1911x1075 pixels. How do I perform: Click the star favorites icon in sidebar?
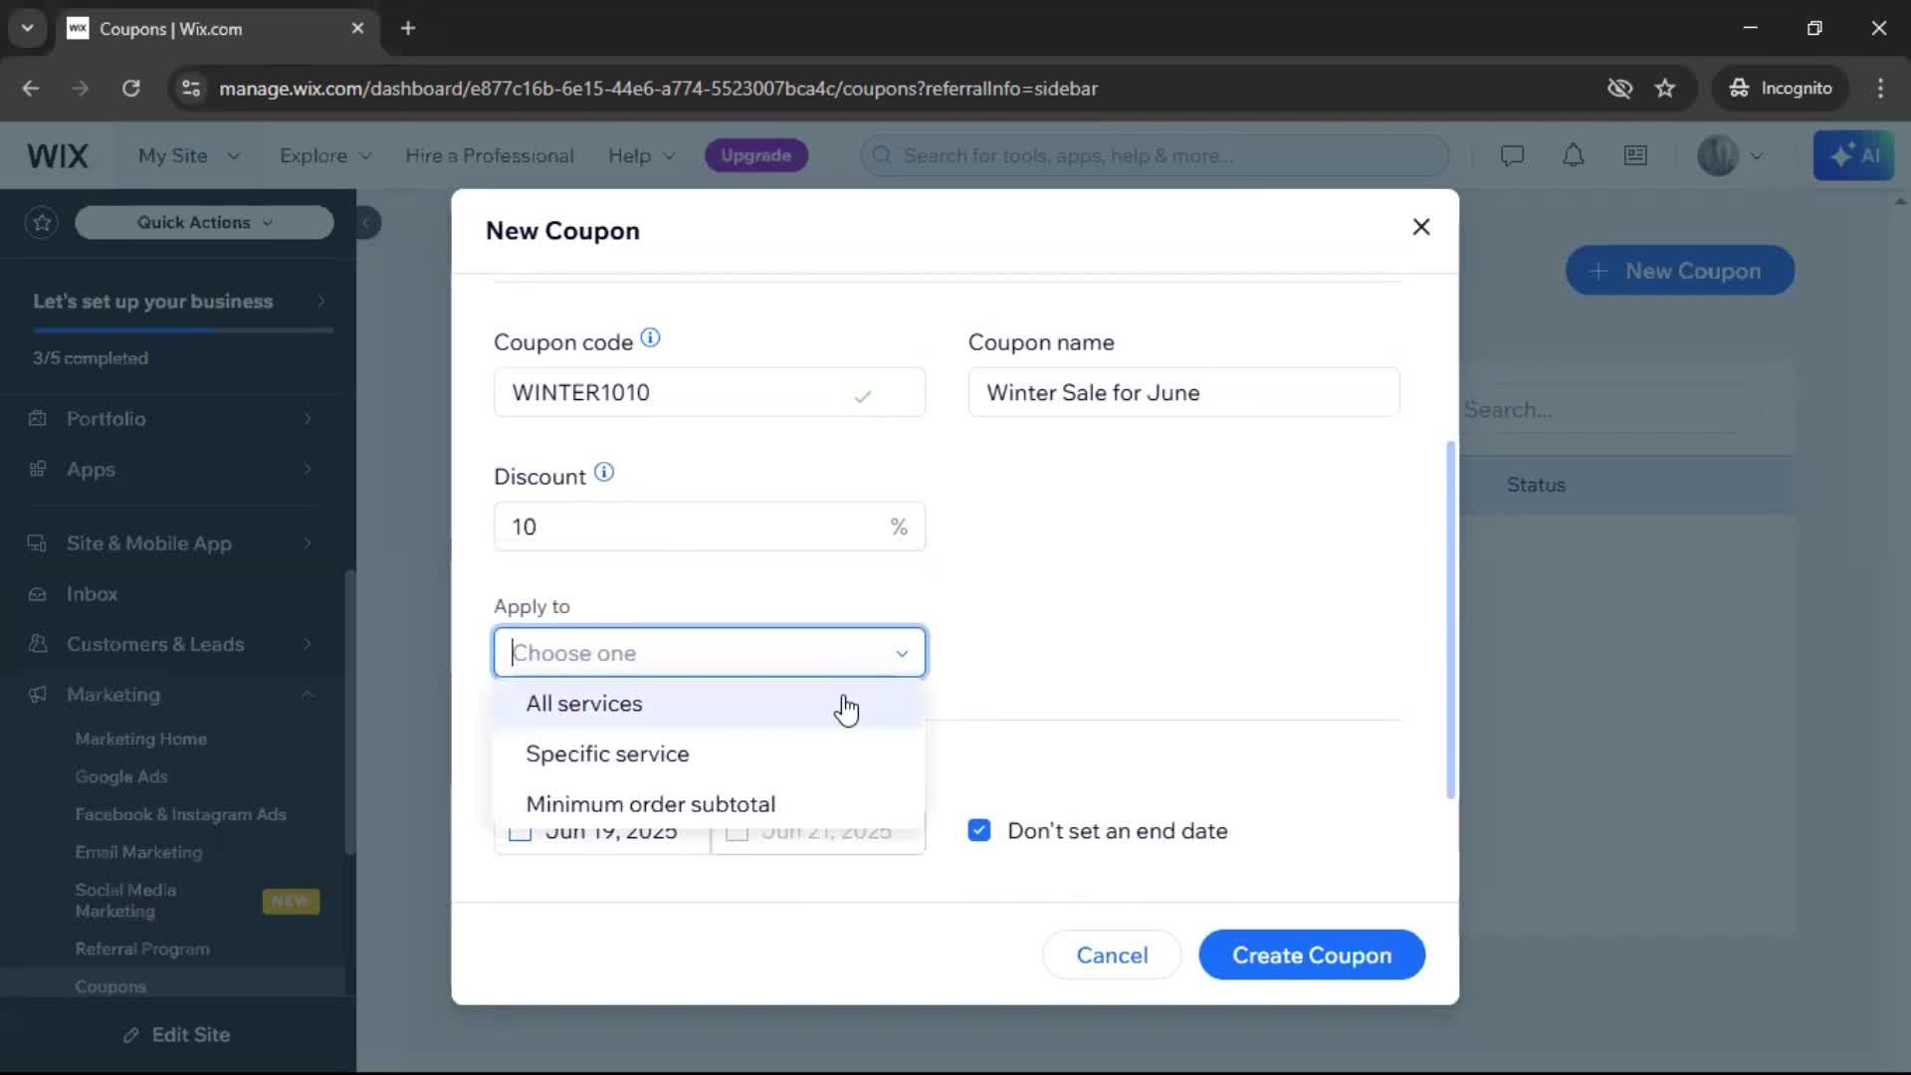[42, 222]
